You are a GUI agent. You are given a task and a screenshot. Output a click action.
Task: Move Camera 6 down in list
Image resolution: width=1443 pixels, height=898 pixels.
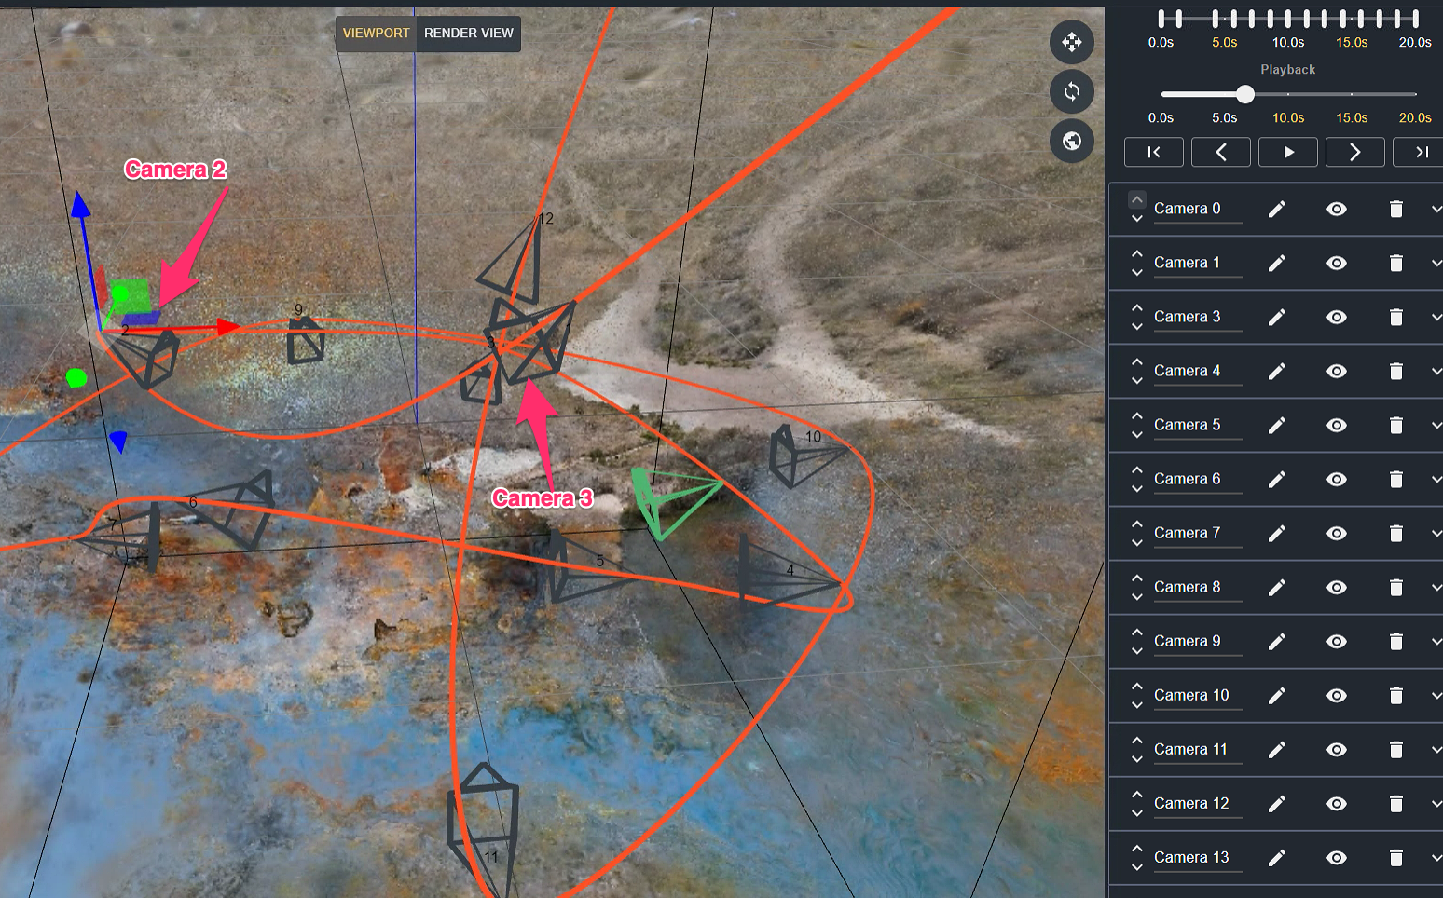(x=1137, y=489)
